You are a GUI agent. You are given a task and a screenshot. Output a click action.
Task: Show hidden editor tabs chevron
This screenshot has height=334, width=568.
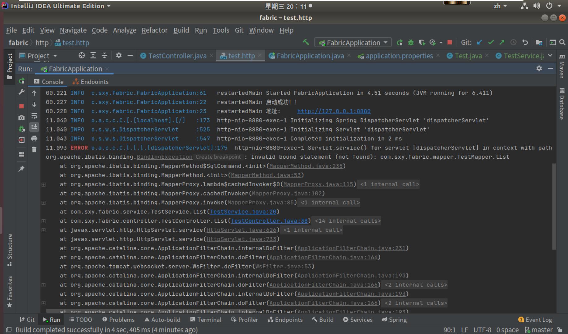click(x=550, y=55)
